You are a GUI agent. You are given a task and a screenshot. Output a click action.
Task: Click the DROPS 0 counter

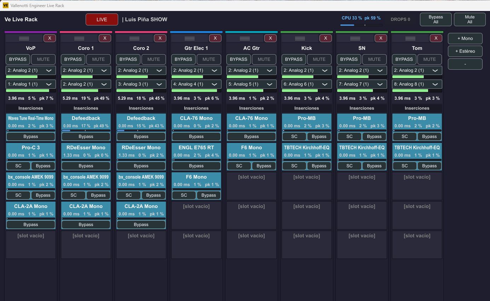pyautogui.click(x=400, y=19)
